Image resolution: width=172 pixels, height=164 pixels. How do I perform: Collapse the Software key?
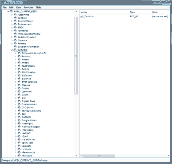(x=12, y=50)
